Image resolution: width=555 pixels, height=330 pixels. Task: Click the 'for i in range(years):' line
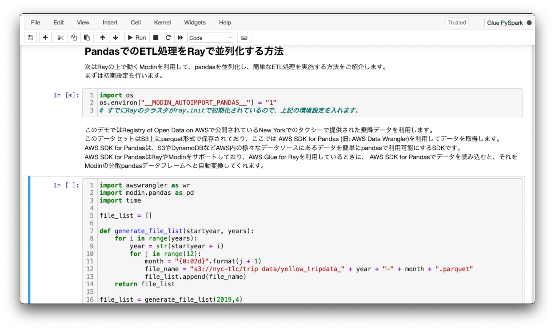click(156, 238)
